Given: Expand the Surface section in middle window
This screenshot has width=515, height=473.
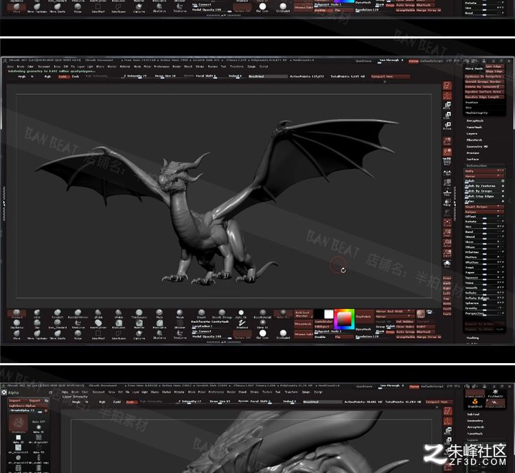Looking at the screenshot, I should (x=472, y=159).
